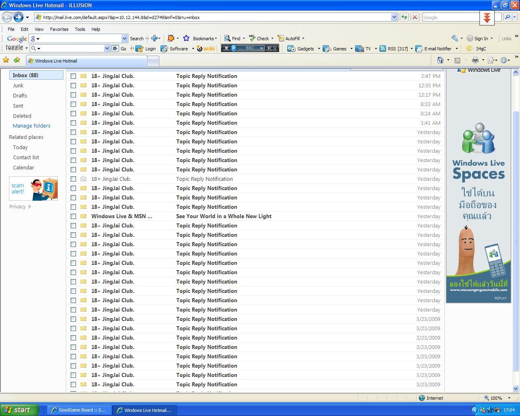Click the Software disc icon

pyautogui.click(x=164, y=48)
